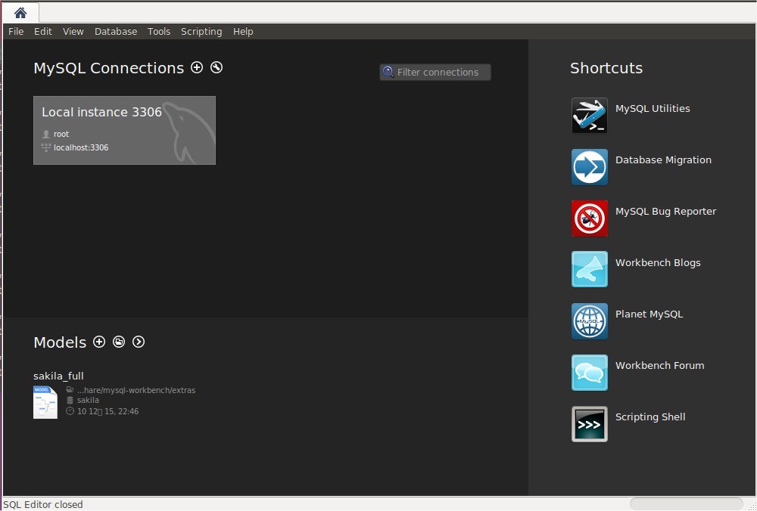Open the Database menu
Screen dimensions: 757x511
(116, 31)
